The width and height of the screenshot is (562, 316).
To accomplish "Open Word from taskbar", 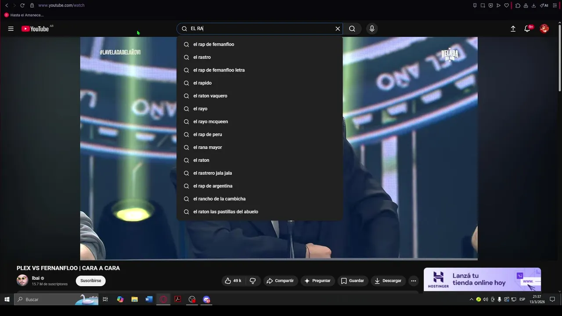I will click(x=149, y=299).
